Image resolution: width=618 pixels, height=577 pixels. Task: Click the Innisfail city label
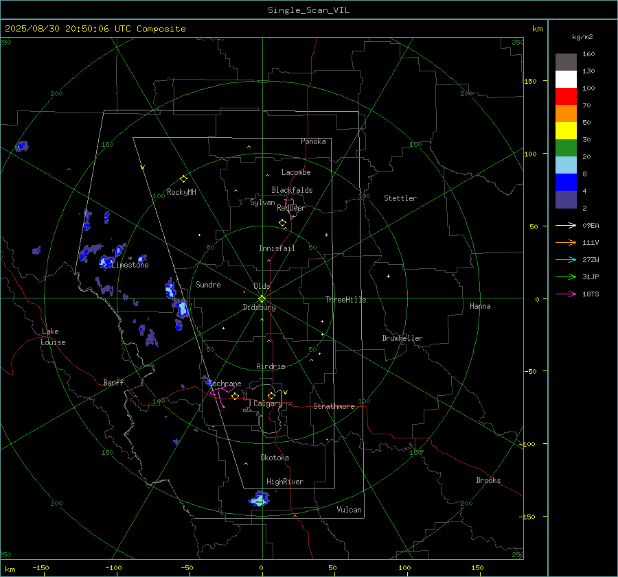tap(277, 248)
